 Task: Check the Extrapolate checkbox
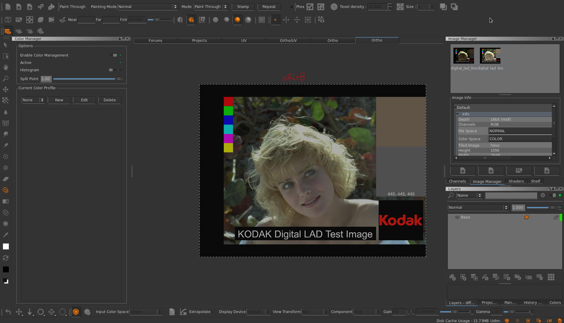pos(214,312)
